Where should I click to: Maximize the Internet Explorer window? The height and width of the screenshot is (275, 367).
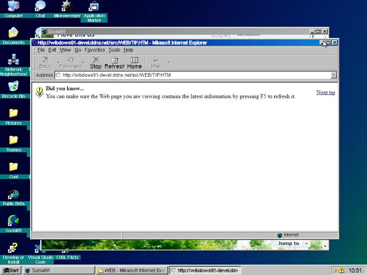328,43
